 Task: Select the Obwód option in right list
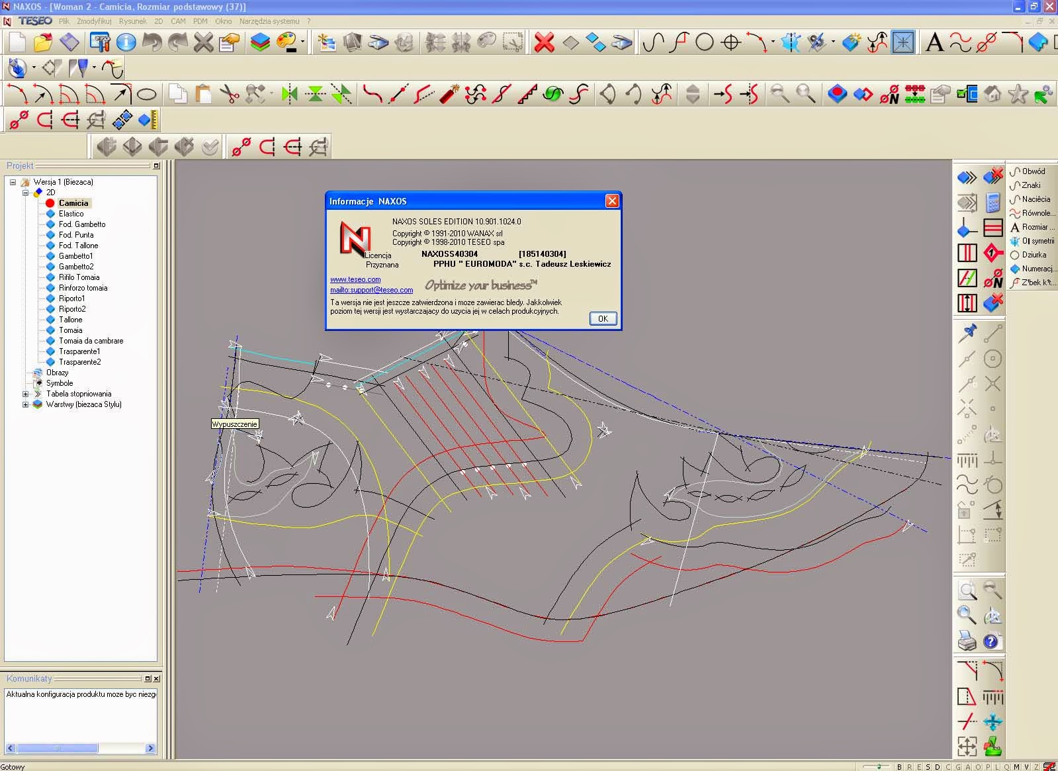click(x=1033, y=171)
